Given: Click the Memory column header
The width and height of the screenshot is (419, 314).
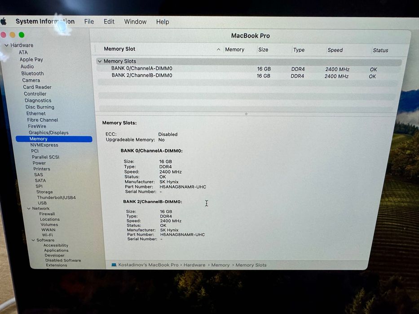Looking at the screenshot, I should 234,49.
